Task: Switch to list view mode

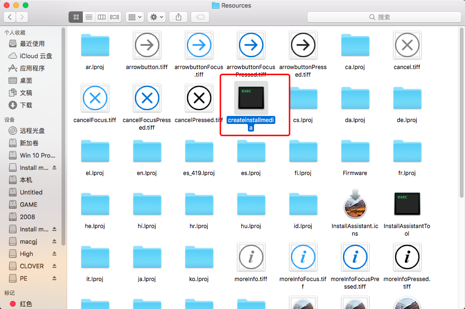Action: 88,17
